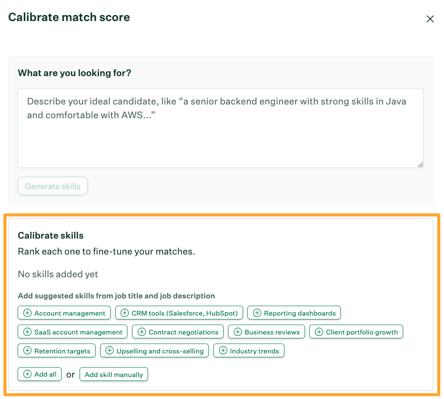Click plus icon on CRM tools chip
The height and width of the screenshot is (399, 444).
click(125, 313)
